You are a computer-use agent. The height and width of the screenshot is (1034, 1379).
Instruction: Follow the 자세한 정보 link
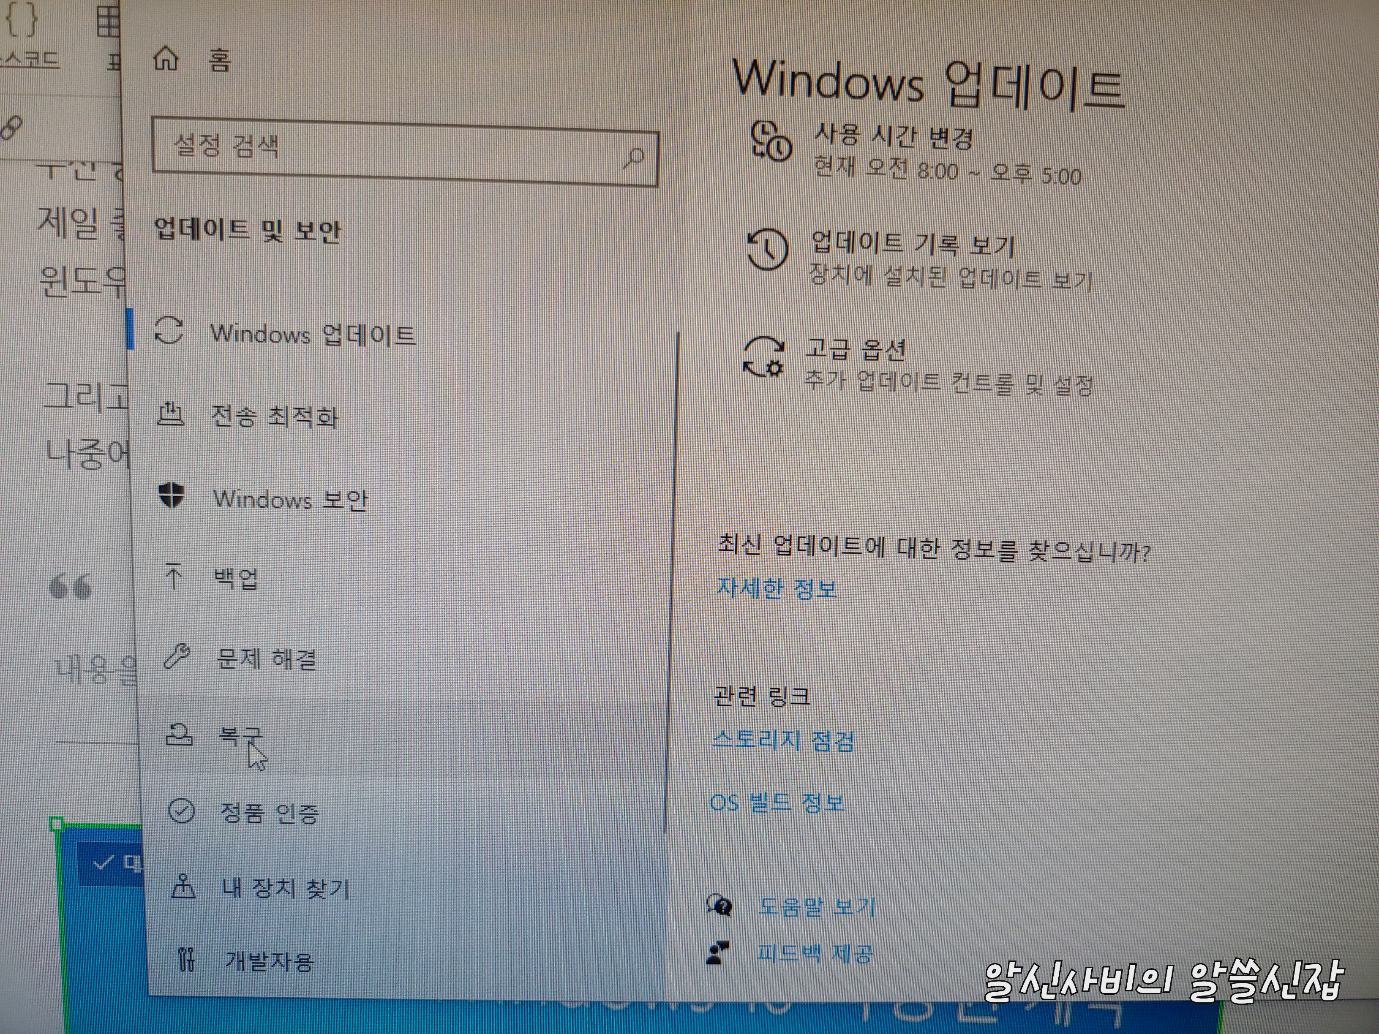tap(776, 588)
